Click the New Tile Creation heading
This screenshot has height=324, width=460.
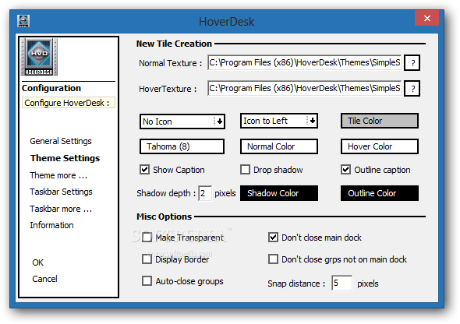[174, 44]
